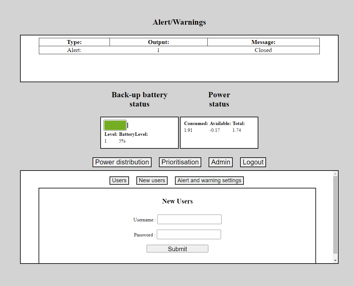
Task: Open the Power distribution page
Action: click(x=122, y=162)
